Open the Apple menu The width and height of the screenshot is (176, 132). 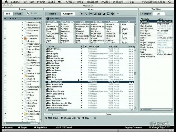click(x=6, y=2)
